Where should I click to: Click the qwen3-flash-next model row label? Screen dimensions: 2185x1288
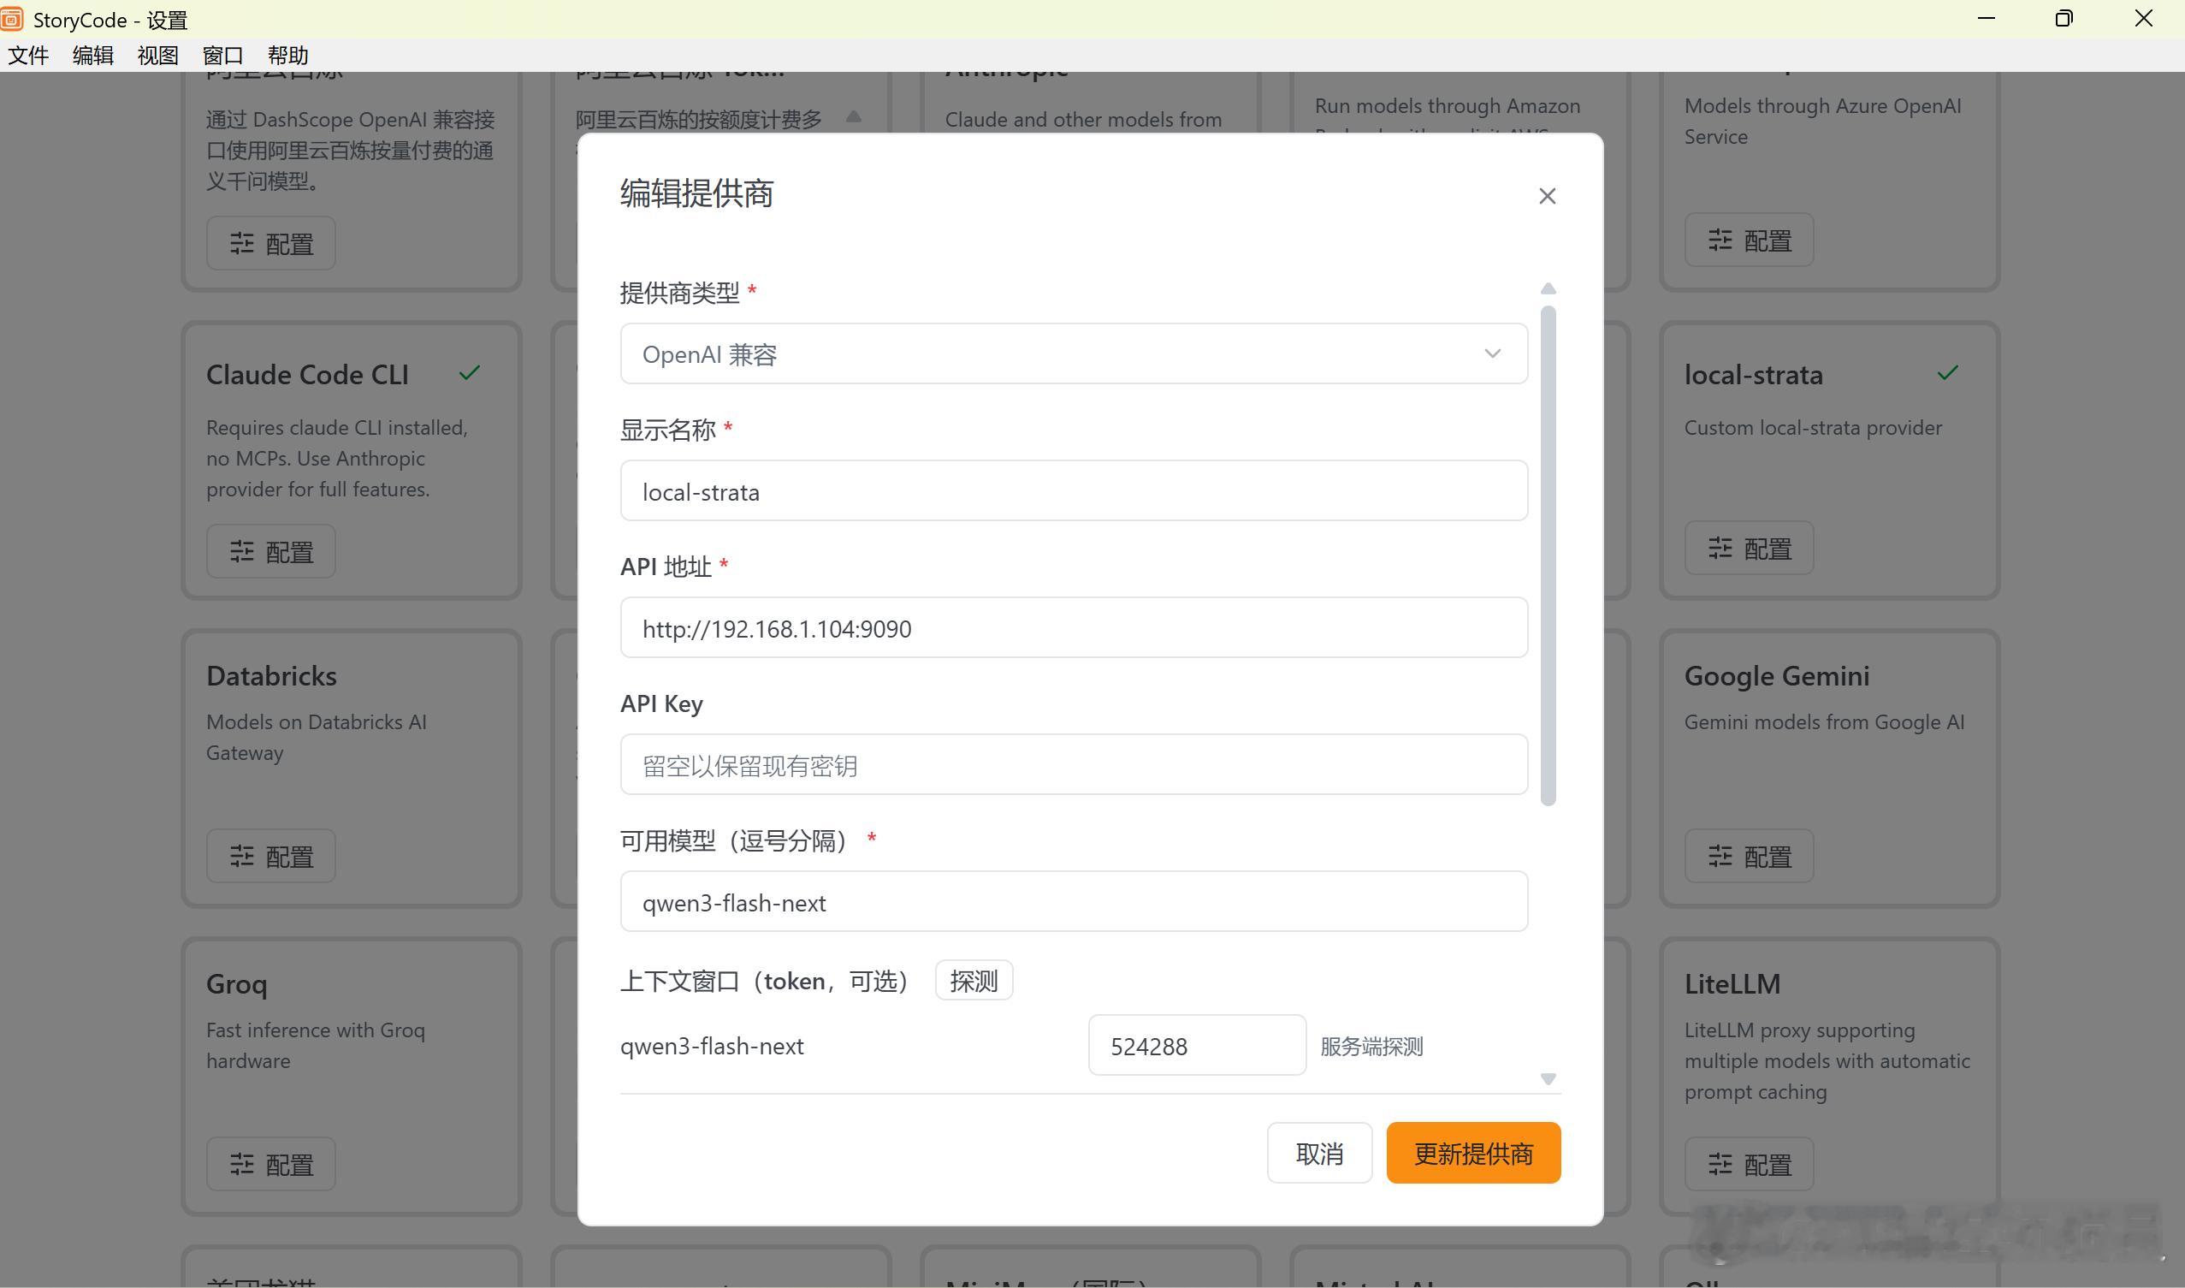pos(711,1046)
